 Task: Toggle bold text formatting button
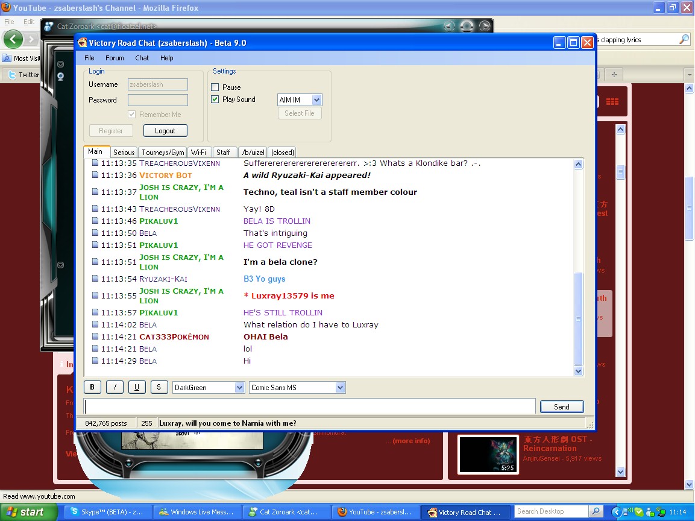[92, 387]
